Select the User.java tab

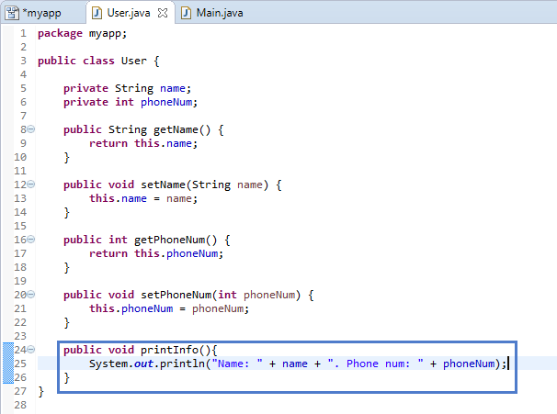128,13
